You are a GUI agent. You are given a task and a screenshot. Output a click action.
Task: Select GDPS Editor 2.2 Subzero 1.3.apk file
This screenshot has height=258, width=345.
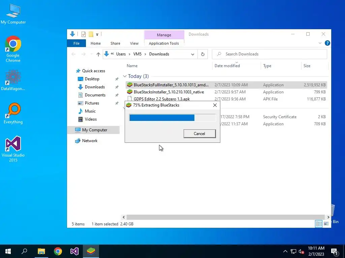[226, 99]
